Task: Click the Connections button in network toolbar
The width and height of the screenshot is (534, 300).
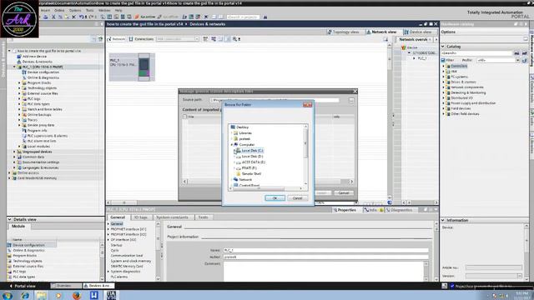Action: (x=141, y=39)
